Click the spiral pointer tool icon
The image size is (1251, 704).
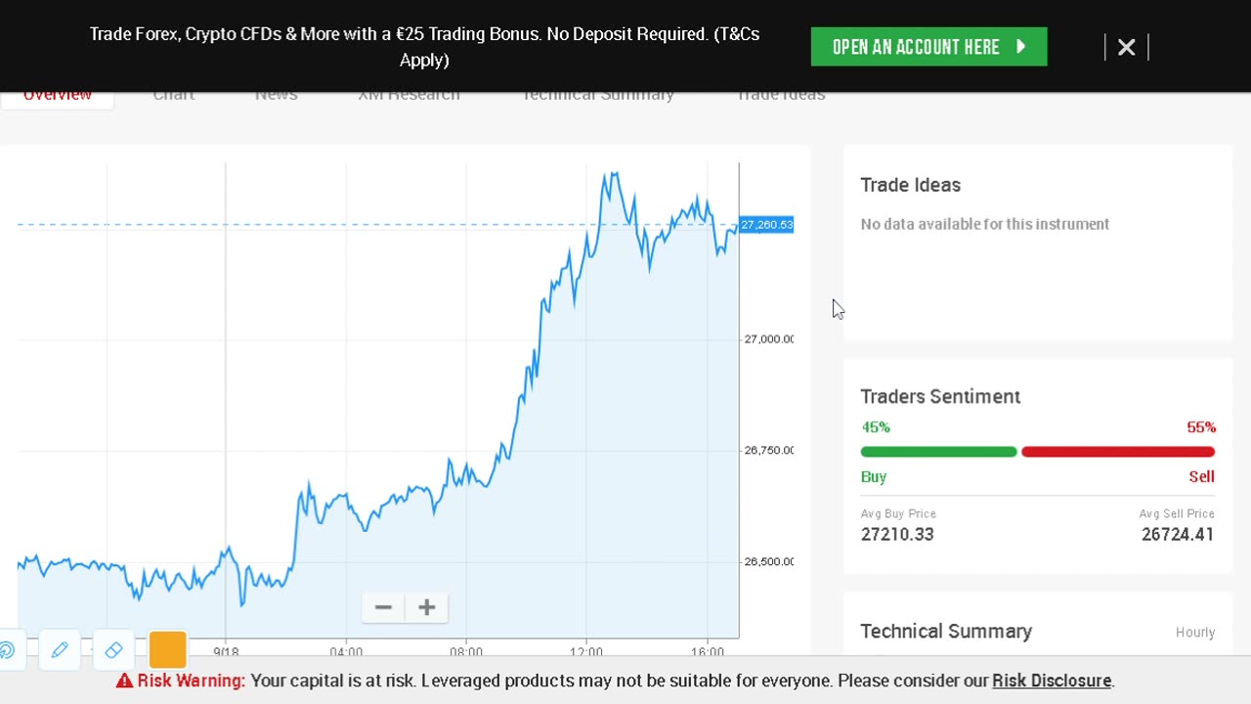click(8, 650)
